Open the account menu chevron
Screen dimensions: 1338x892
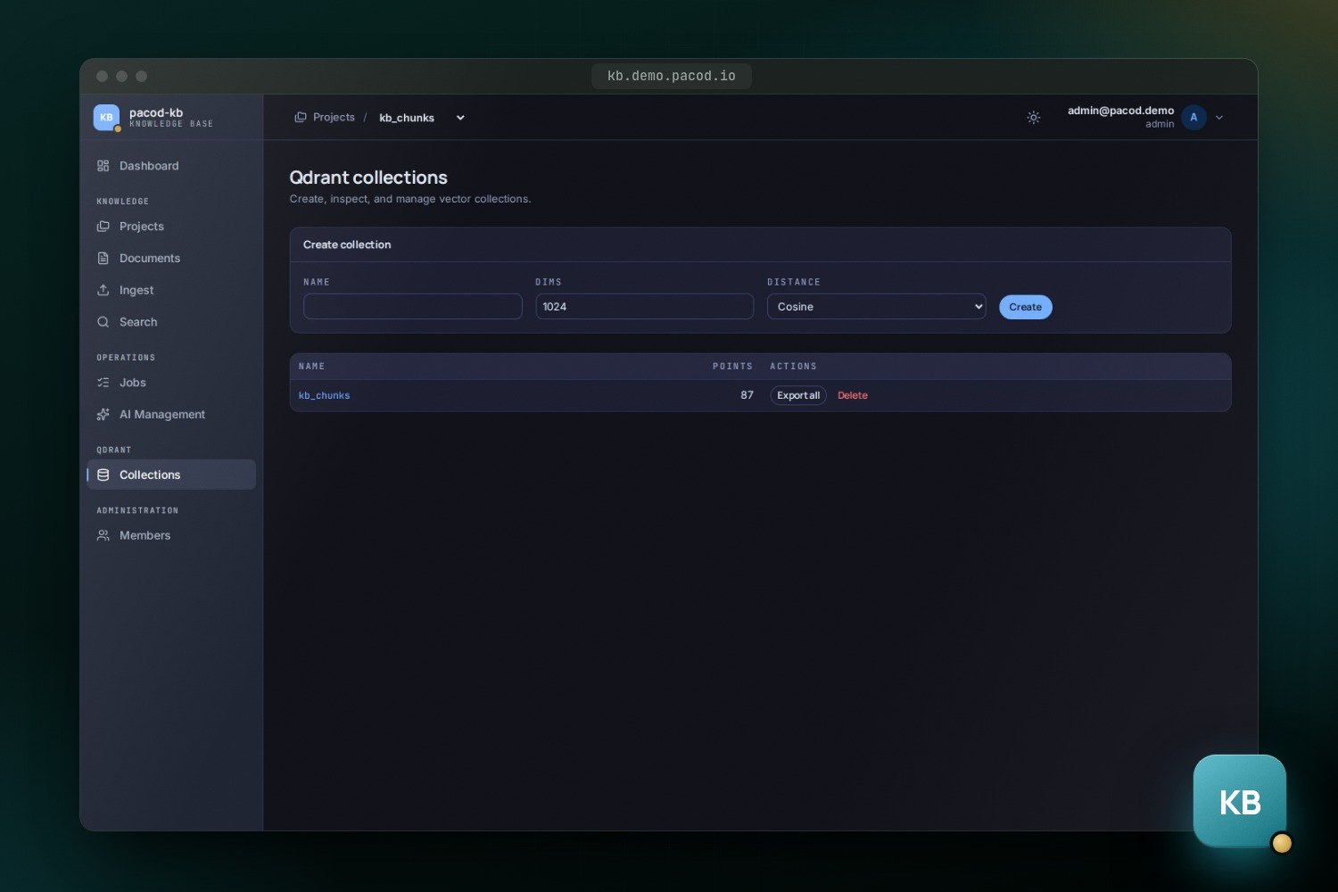tap(1219, 118)
